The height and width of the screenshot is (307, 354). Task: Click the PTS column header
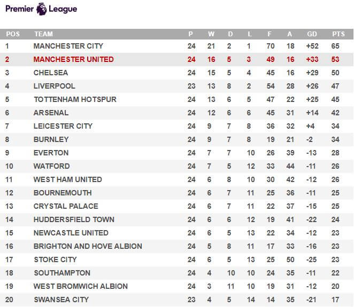338,34
